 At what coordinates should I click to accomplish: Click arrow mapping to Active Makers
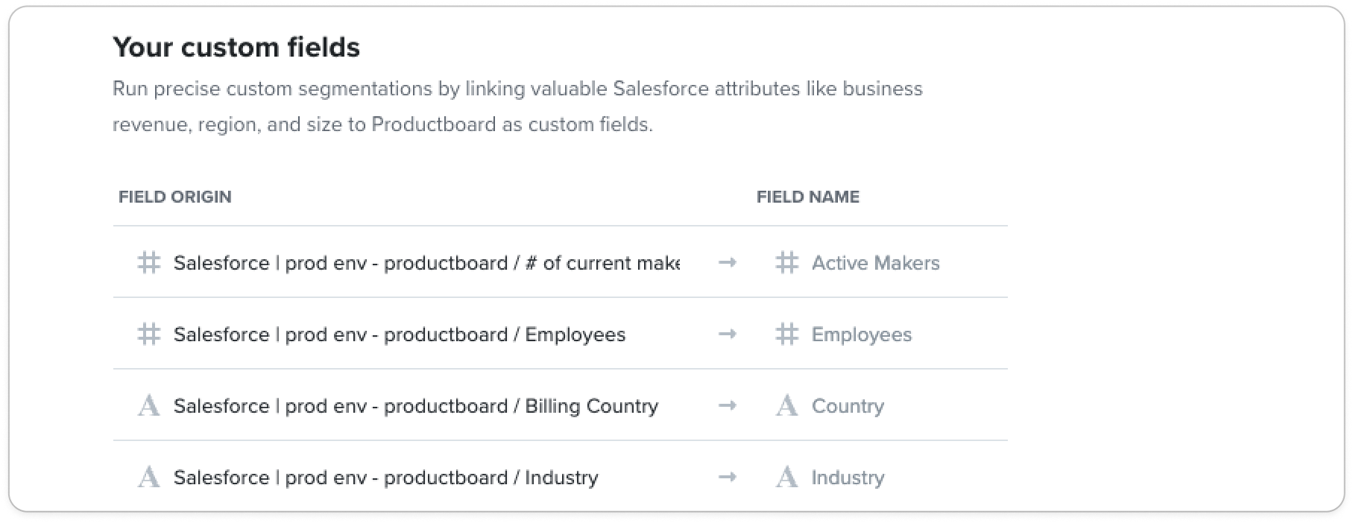tap(728, 262)
